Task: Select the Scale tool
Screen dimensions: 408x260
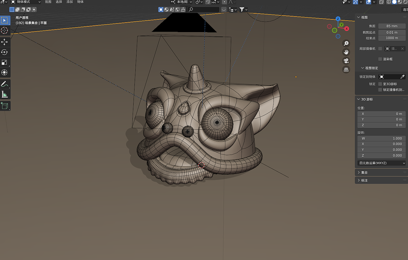Action: tap(4, 62)
